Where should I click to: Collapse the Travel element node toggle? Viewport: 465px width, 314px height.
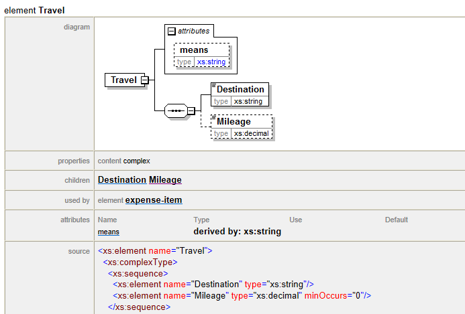click(x=144, y=80)
